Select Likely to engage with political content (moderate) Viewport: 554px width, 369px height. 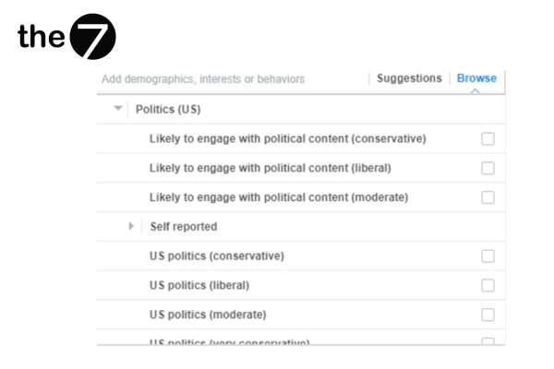(278, 197)
